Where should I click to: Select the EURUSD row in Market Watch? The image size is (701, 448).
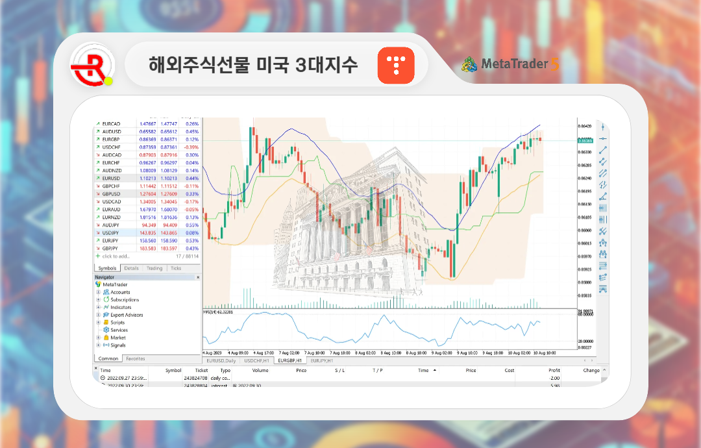pyautogui.click(x=147, y=179)
